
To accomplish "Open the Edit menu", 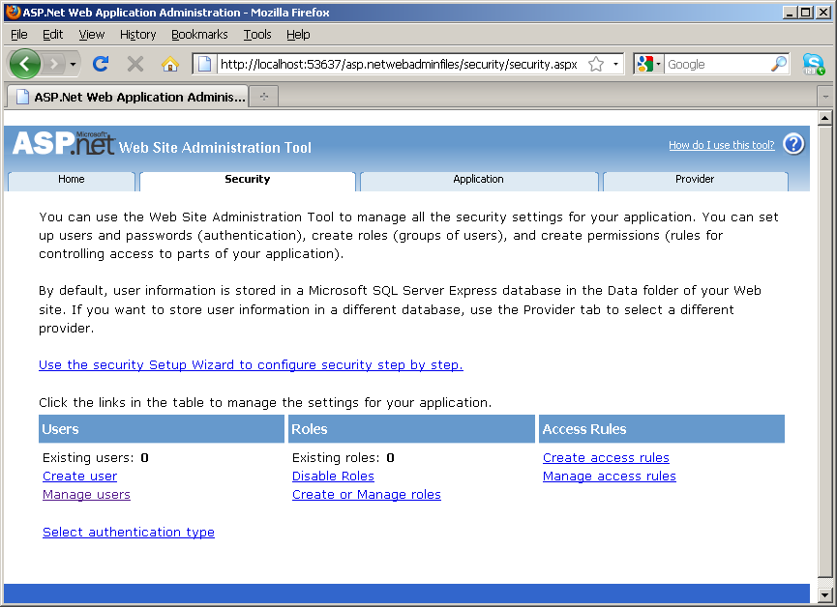I will (x=53, y=35).
